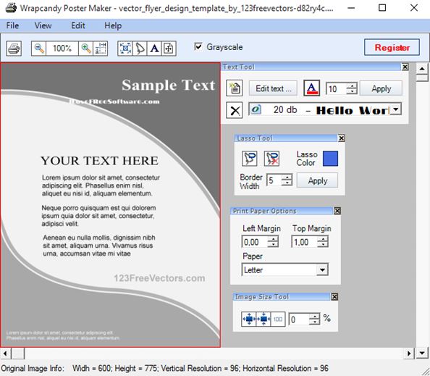Increase the Border Width value

[x=287, y=177]
